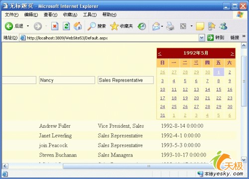Open the 编辑(E) menu
Viewport: 249px width, 179px height.
[x=31, y=15]
